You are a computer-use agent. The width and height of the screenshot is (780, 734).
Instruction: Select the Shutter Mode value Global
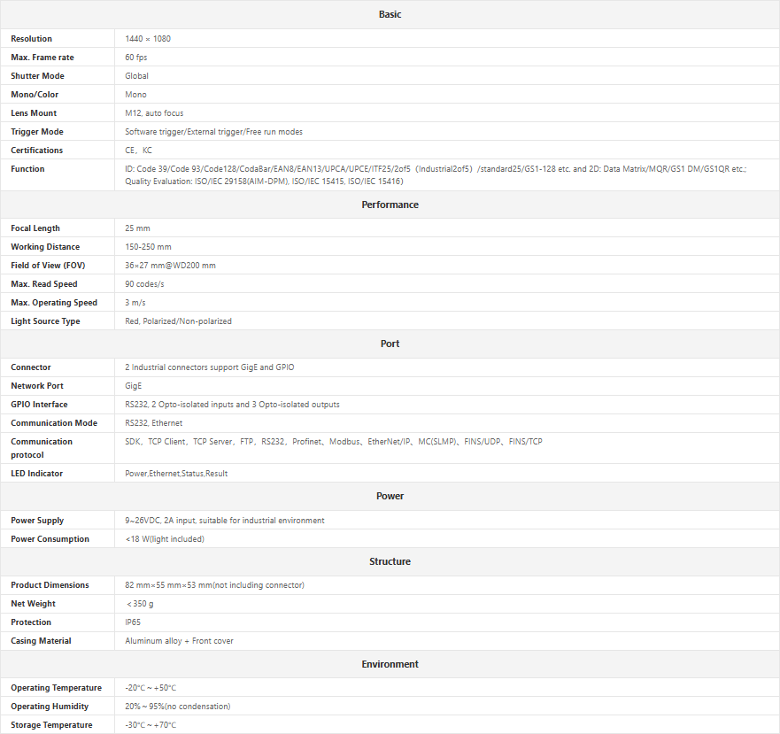click(137, 76)
